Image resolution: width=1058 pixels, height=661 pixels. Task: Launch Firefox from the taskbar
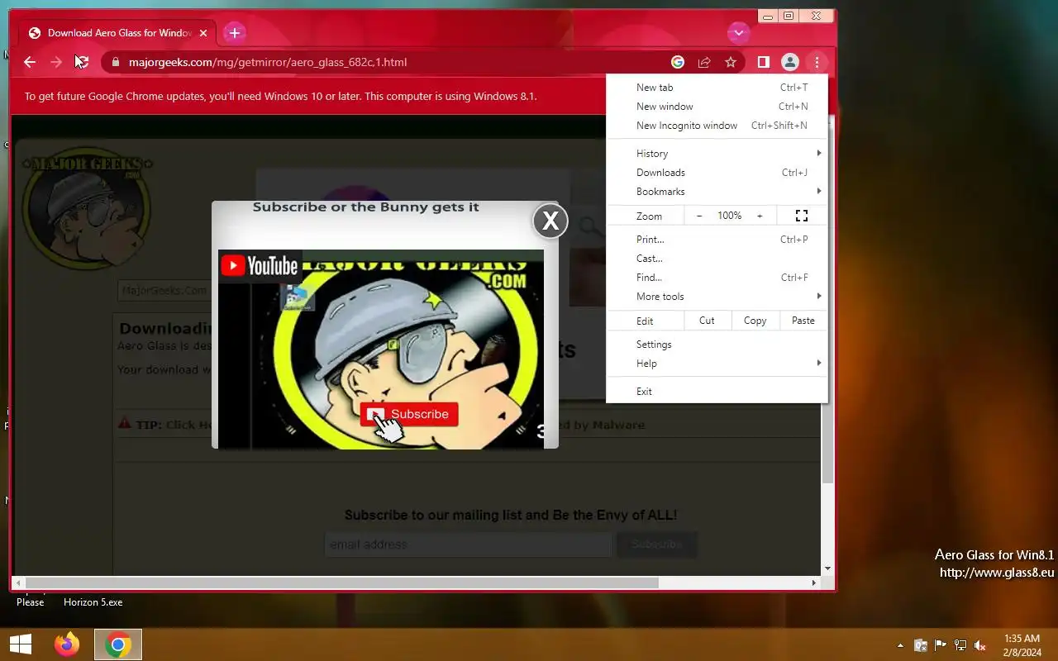point(67,644)
